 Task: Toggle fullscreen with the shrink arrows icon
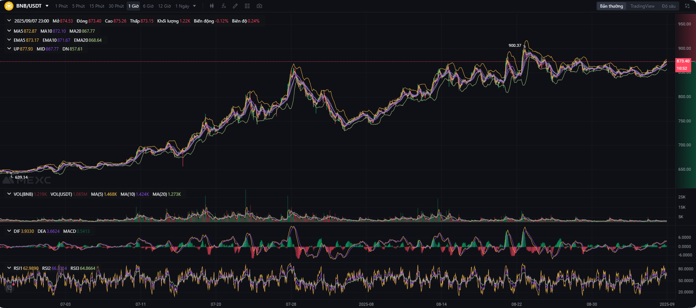[x=687, y=6]
